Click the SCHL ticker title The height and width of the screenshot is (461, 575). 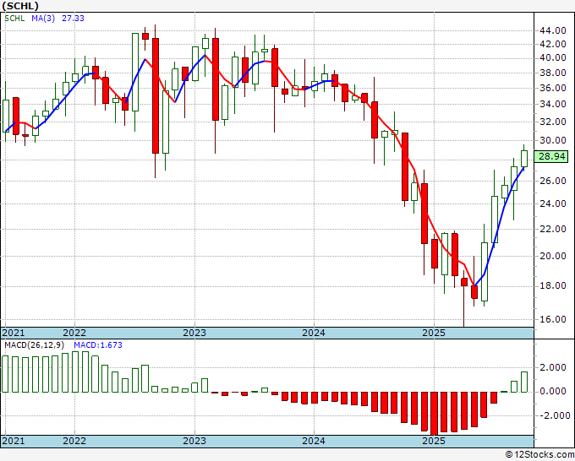pyautogui.click(x=19, y=6)
